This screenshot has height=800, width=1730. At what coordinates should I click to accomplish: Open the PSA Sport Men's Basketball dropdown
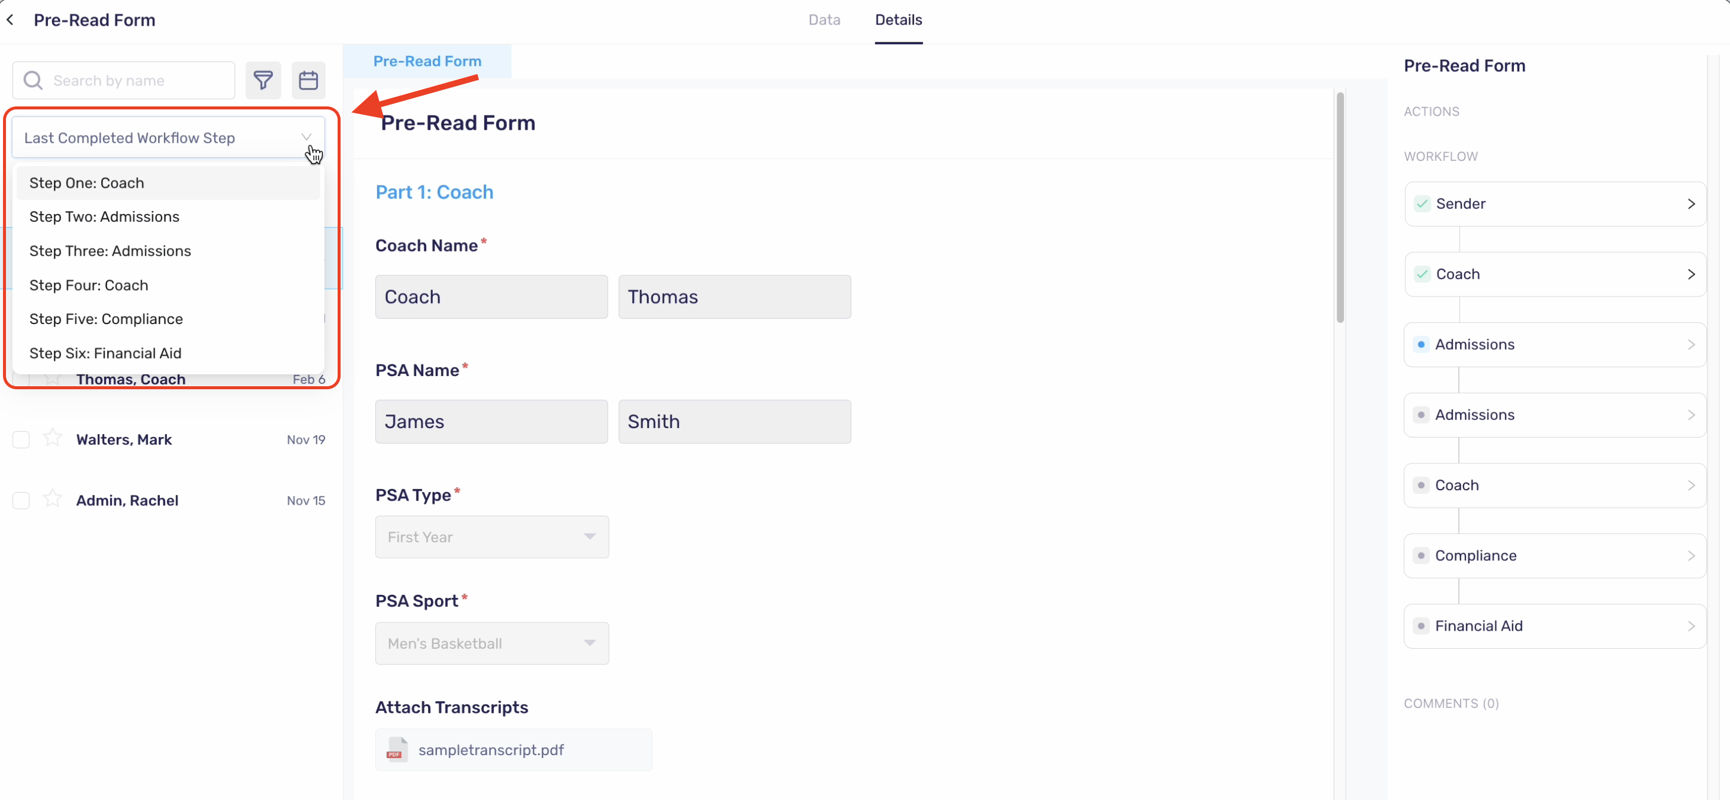click(x=491, y=643)
